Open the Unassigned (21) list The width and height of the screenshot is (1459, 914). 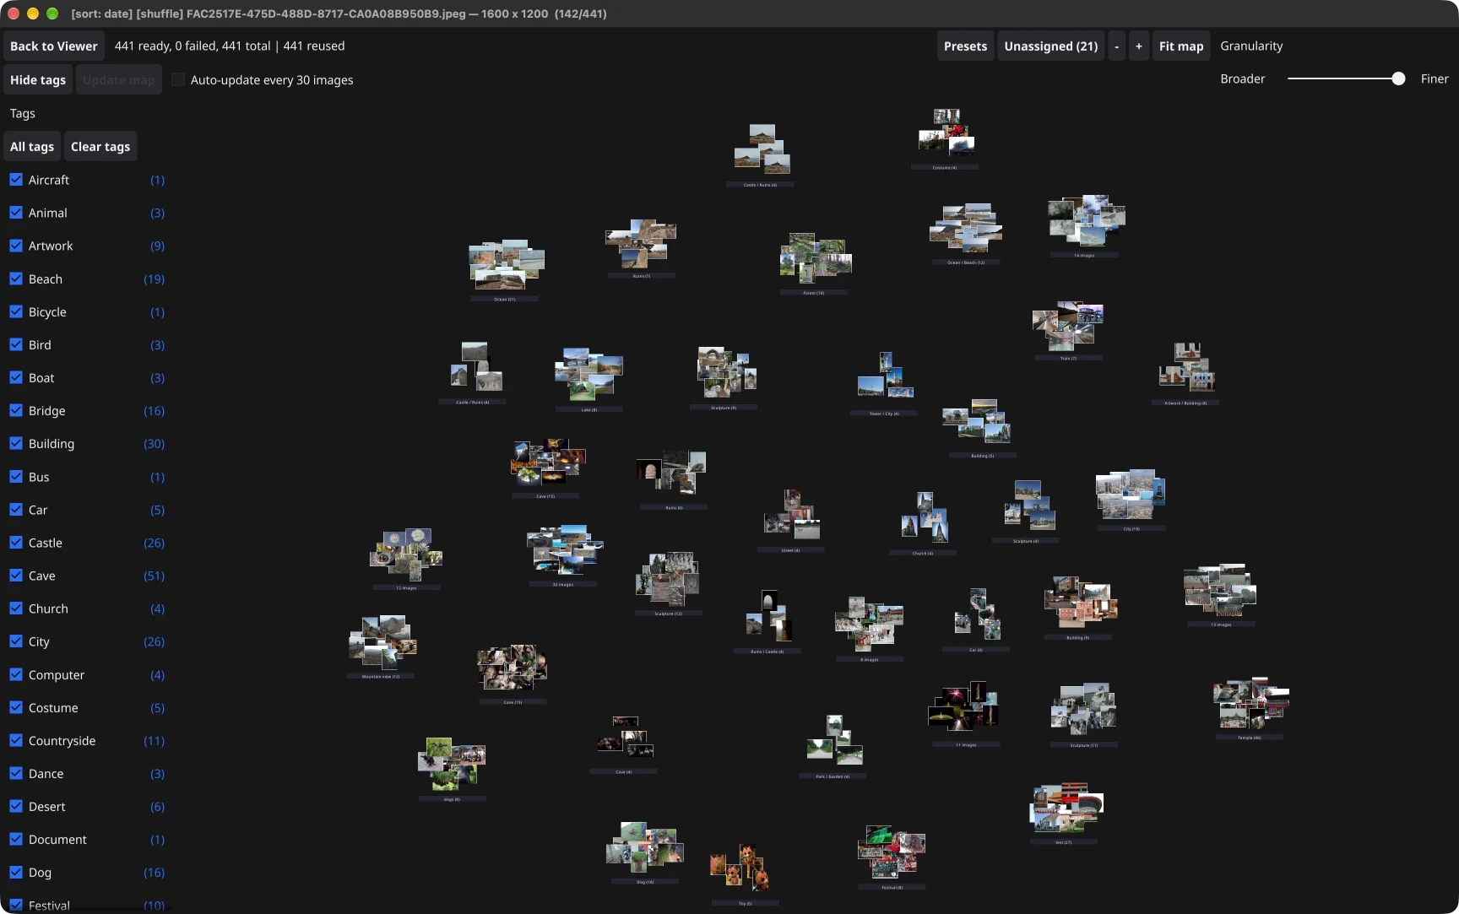pos(1050,46)
